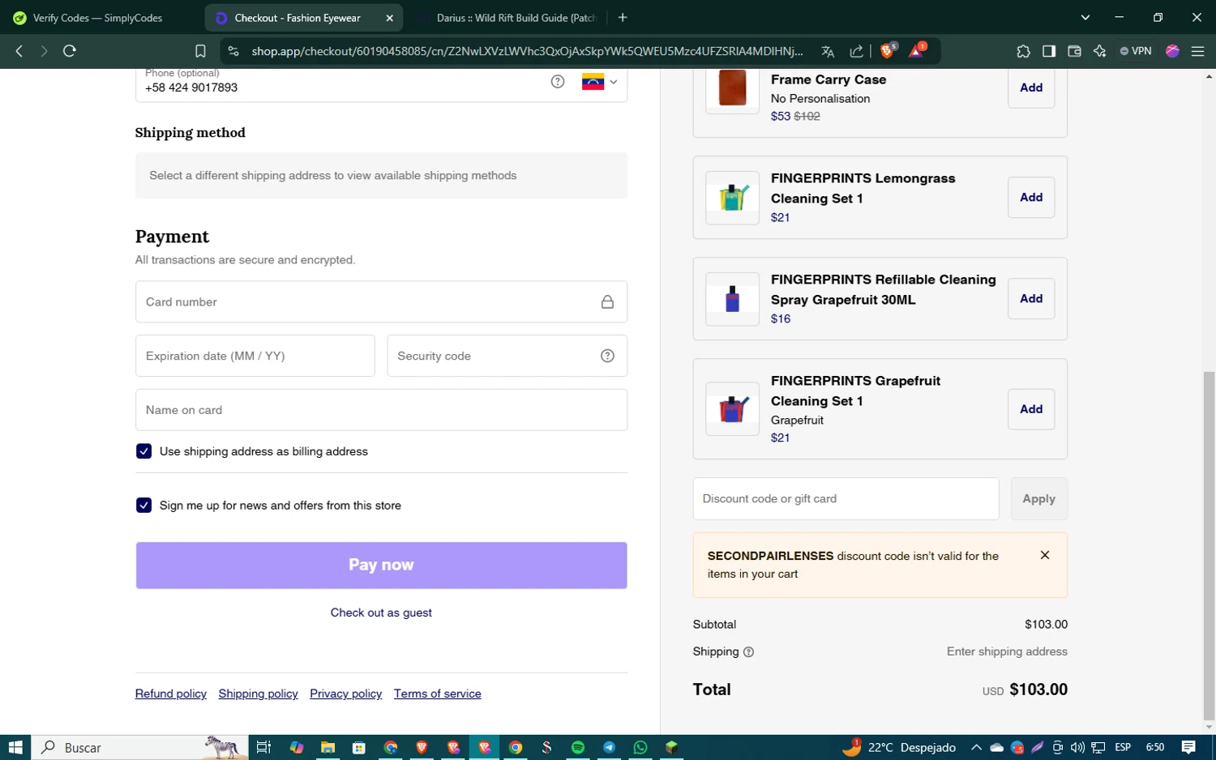Viewport: 1216px width, 760px height.
Task: Open the browser profile avatar
Action: pyautogui.click(x=1172, y=51)
